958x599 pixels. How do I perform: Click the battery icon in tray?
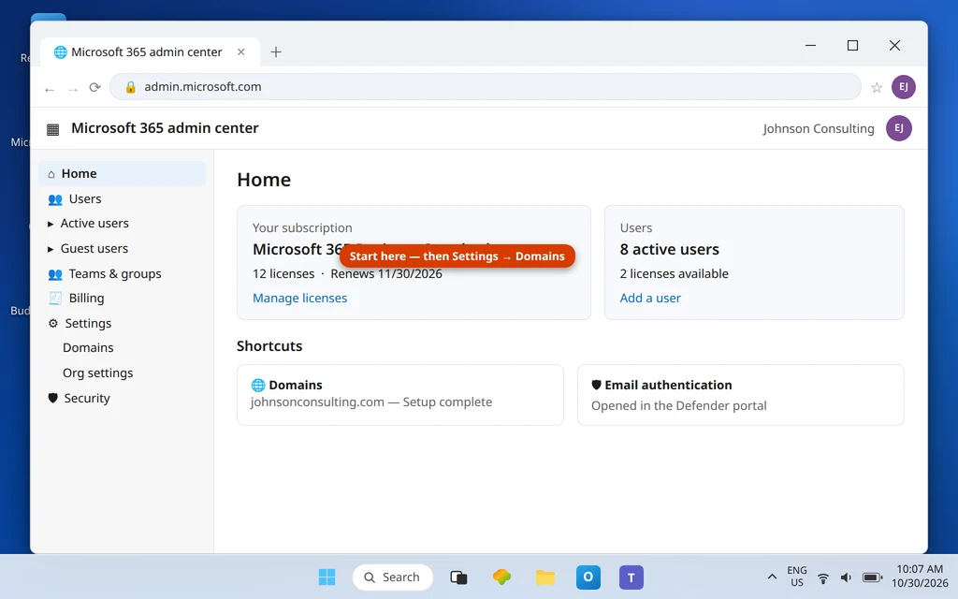873,577
